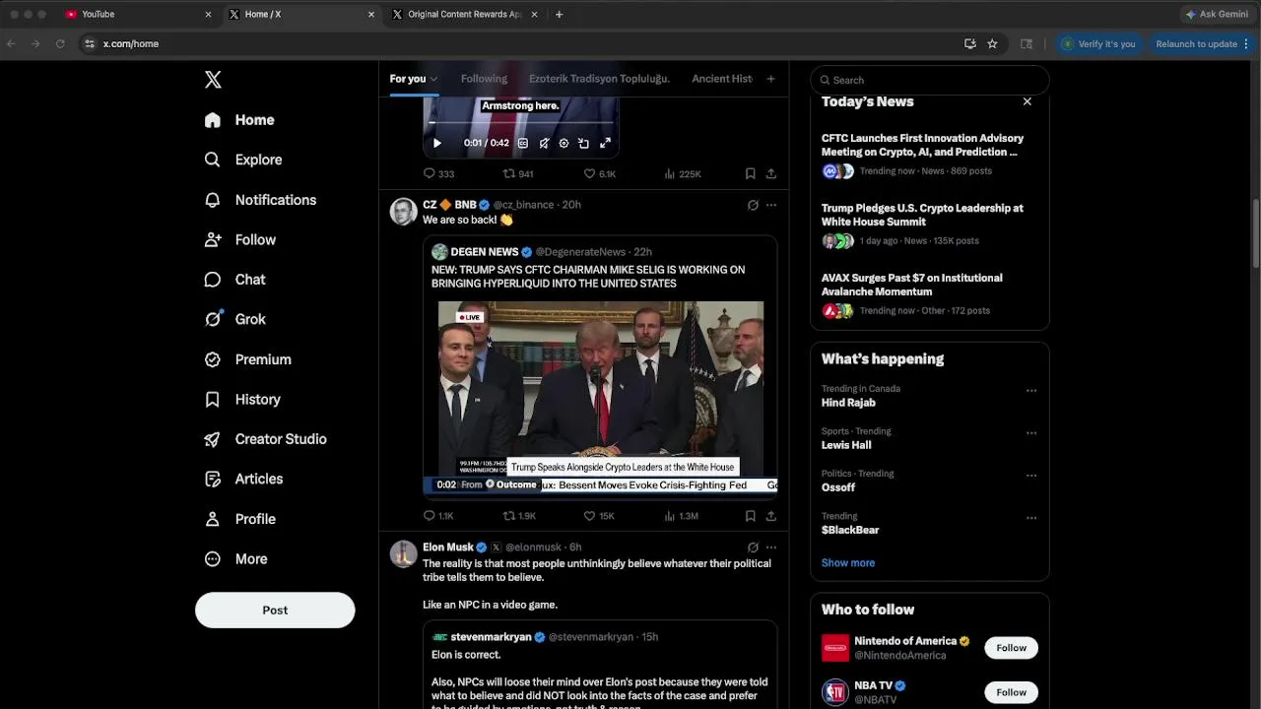Viewport: 1261px width, 709px height.
Task: Open options for Hind Rajab trend
Action: (x=1031, y=391)
